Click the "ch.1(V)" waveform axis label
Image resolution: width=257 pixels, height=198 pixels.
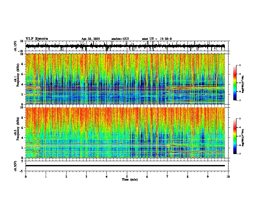15,46
